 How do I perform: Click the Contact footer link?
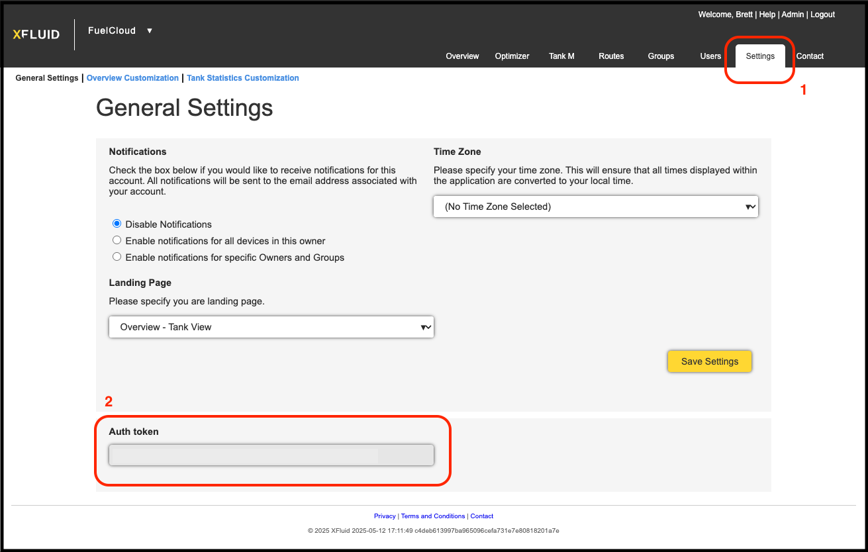coord(482,516)
